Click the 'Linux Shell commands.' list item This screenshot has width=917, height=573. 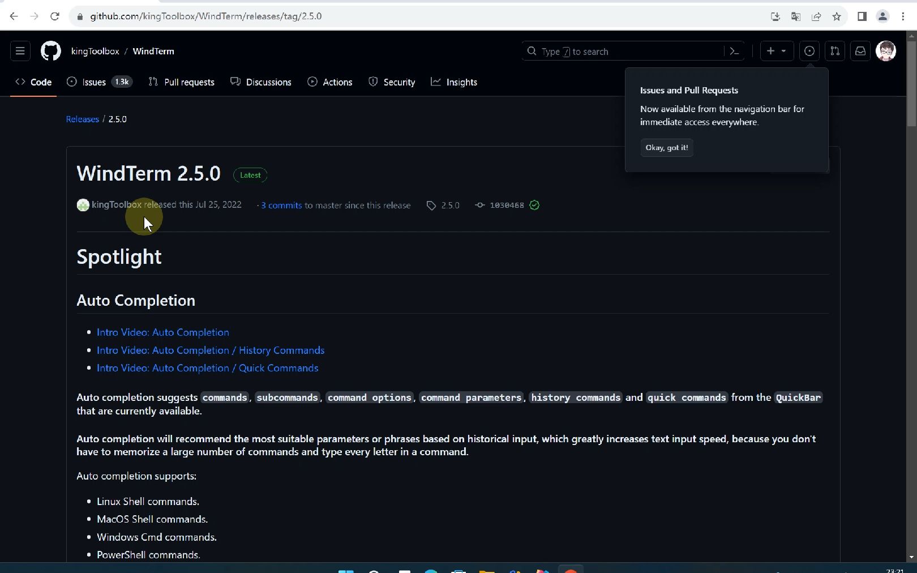tap(148, 502)
